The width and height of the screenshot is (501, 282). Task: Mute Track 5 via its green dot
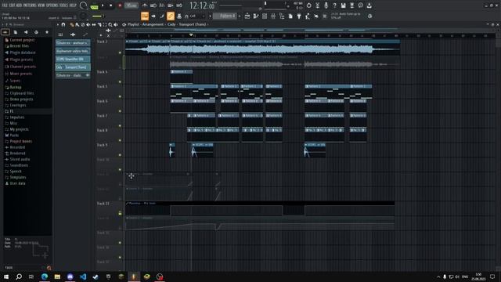[x=120, y=96]
